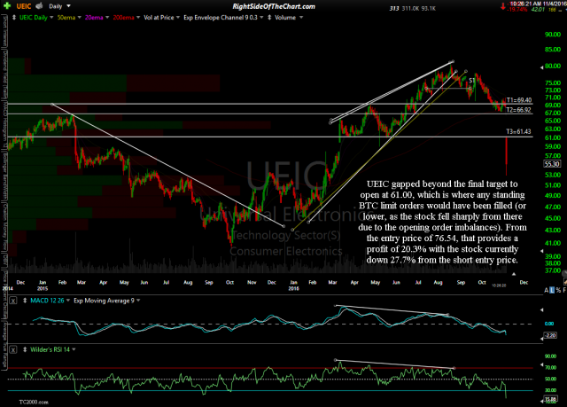The image size is (567, 407).
Task: Click the Vol at Price indicator label
Action: 159,18
